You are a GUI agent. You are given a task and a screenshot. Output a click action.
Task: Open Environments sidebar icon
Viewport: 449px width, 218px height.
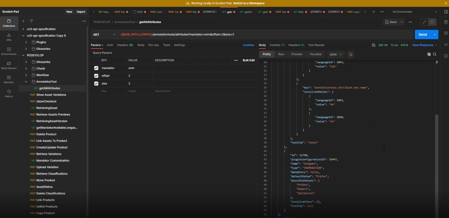click(x=9, y=51)
